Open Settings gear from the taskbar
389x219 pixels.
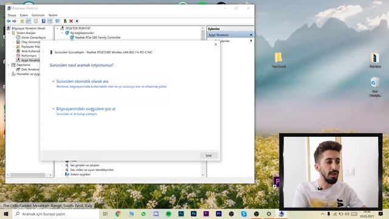click(x=269, y=214)
